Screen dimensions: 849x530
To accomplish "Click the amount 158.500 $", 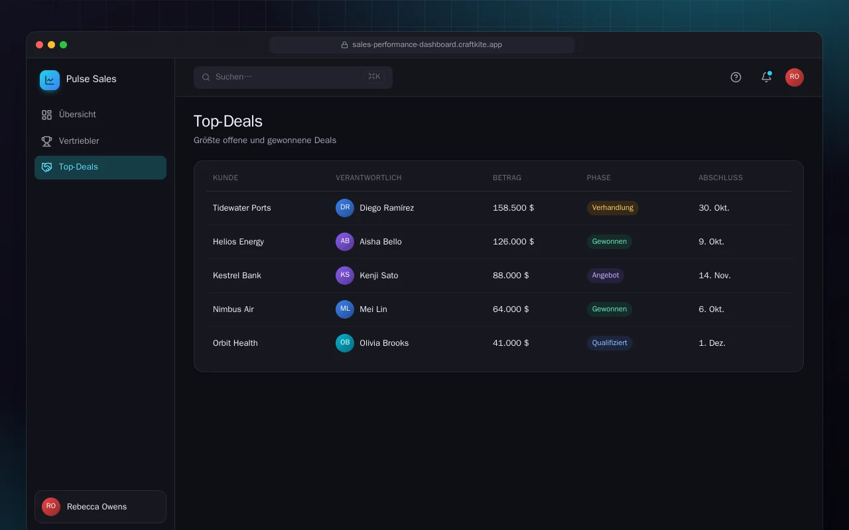I will point(513,208).
